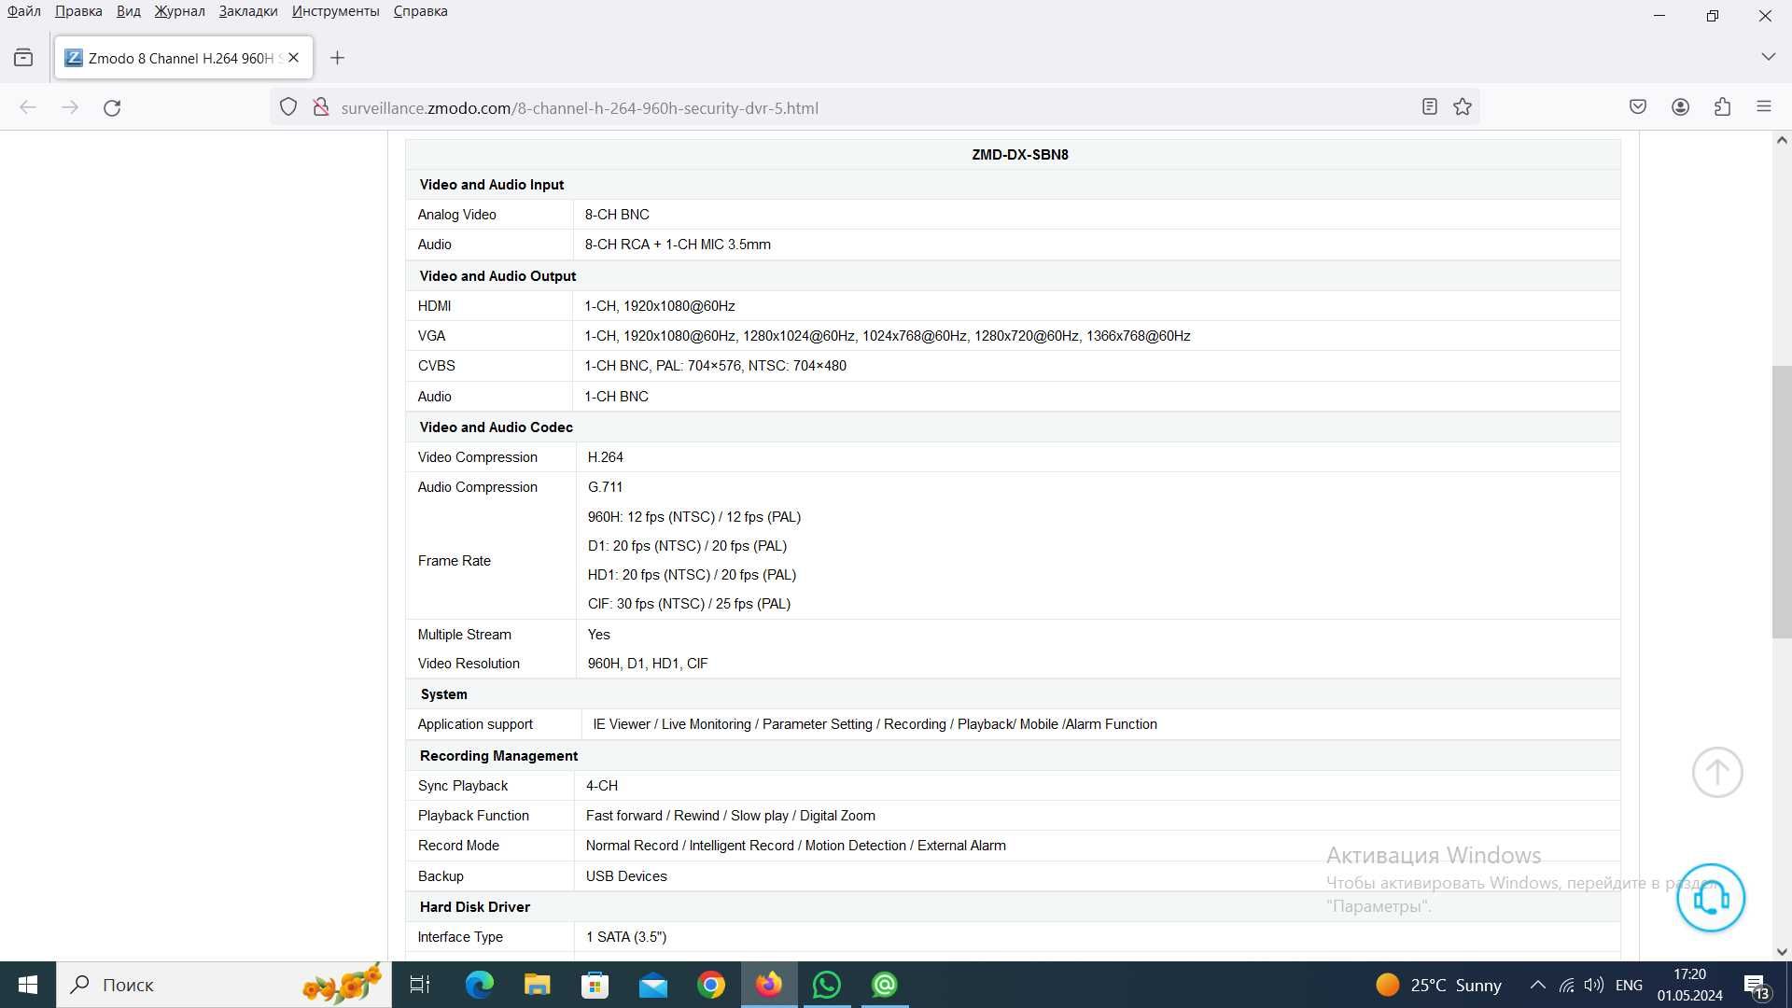Screen dimensions: 1792x1008
Task: Click the URL address bar field
Action: coord(873,107)
